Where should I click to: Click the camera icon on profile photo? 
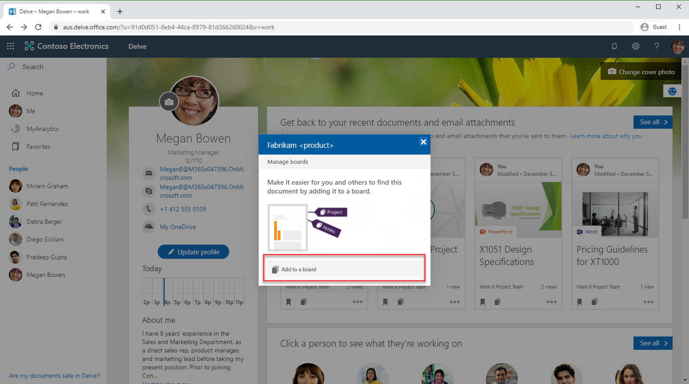click(169, 102)
